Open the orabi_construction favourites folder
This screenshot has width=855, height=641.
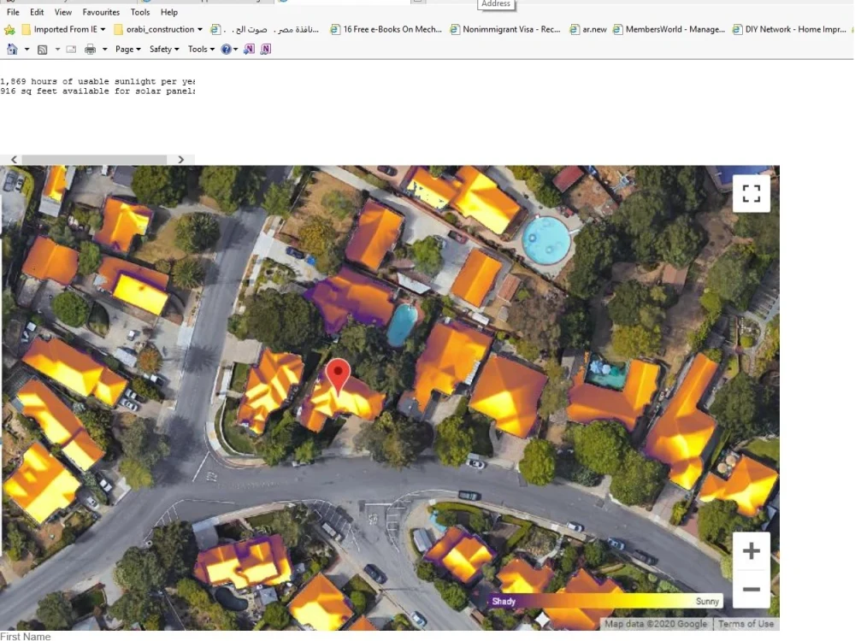158,29
